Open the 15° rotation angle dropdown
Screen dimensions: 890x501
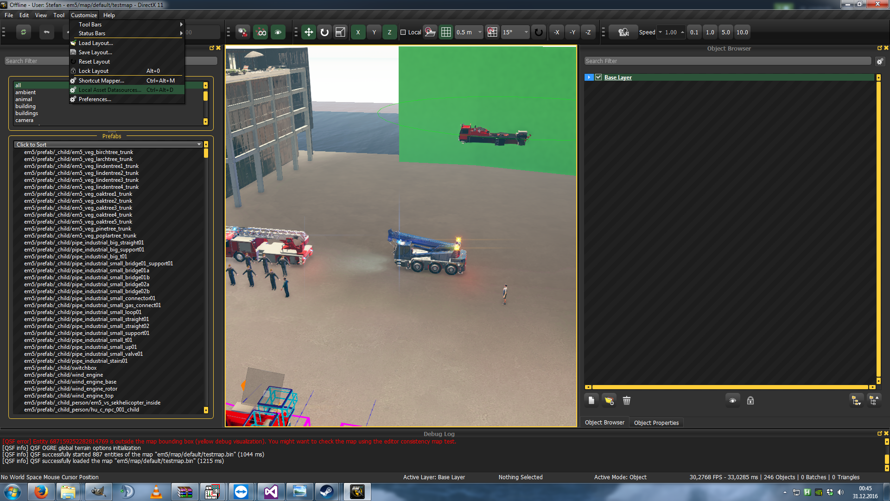[x=515, y=32]
